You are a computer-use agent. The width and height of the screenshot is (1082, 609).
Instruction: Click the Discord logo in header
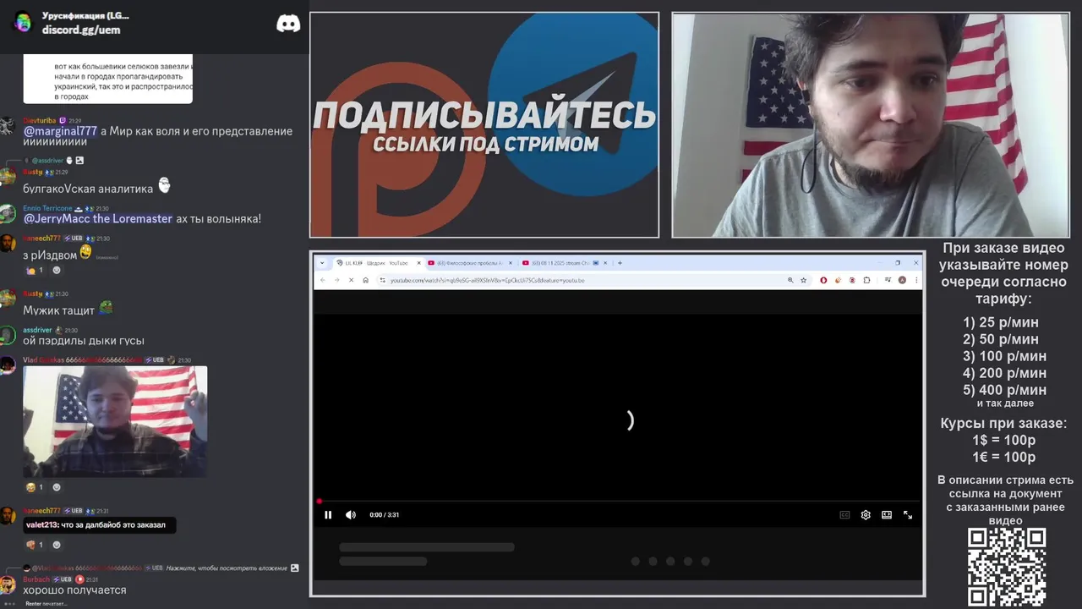tap(288, 24)
